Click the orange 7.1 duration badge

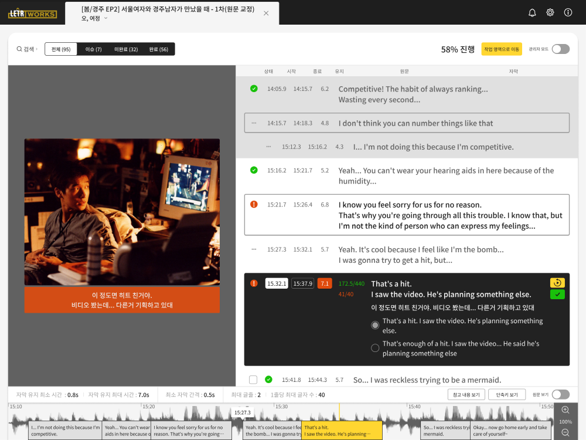[325, 283]
